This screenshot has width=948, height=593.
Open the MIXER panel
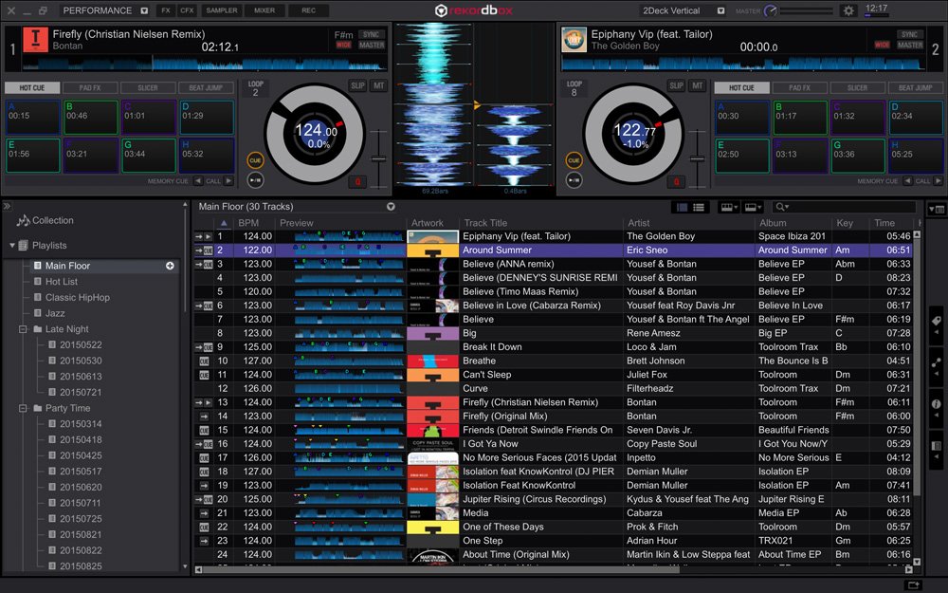tap(263, 10)
